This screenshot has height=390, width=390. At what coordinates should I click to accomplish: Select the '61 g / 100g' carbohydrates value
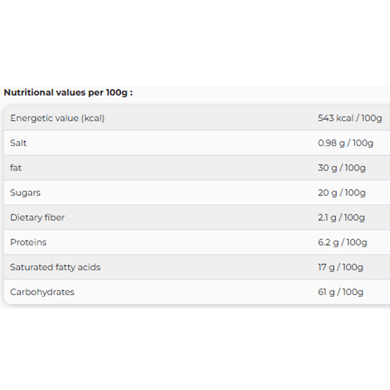(x=341, y=292)
